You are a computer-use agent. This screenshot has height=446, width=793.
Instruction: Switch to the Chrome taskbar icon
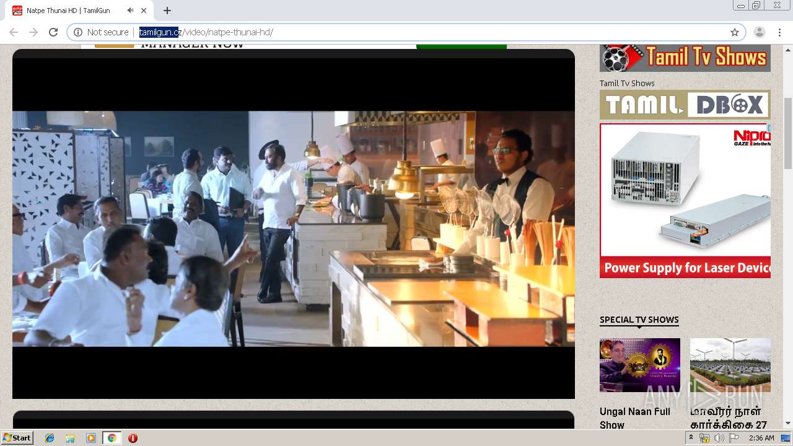pos(112,438)
